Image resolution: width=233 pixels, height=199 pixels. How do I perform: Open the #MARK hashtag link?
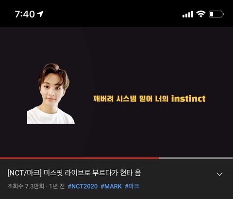point(111,186)
